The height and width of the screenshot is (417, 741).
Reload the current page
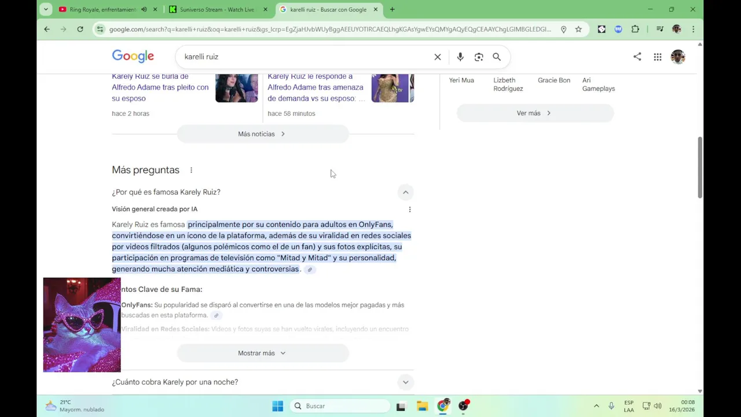80,29
